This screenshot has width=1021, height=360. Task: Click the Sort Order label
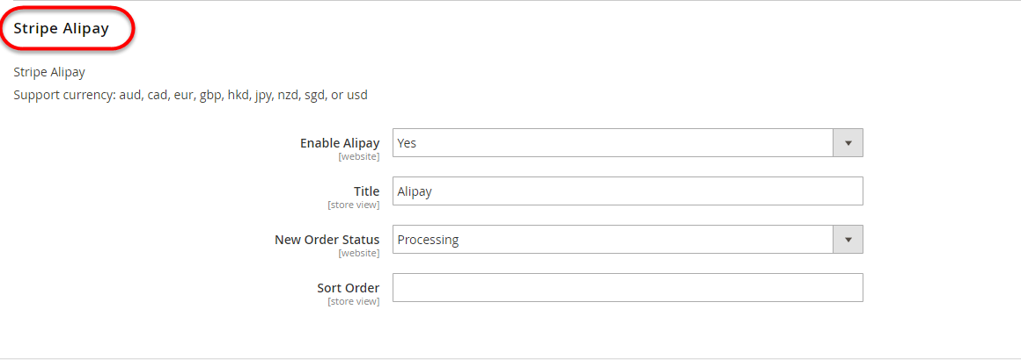coord(349,288)
